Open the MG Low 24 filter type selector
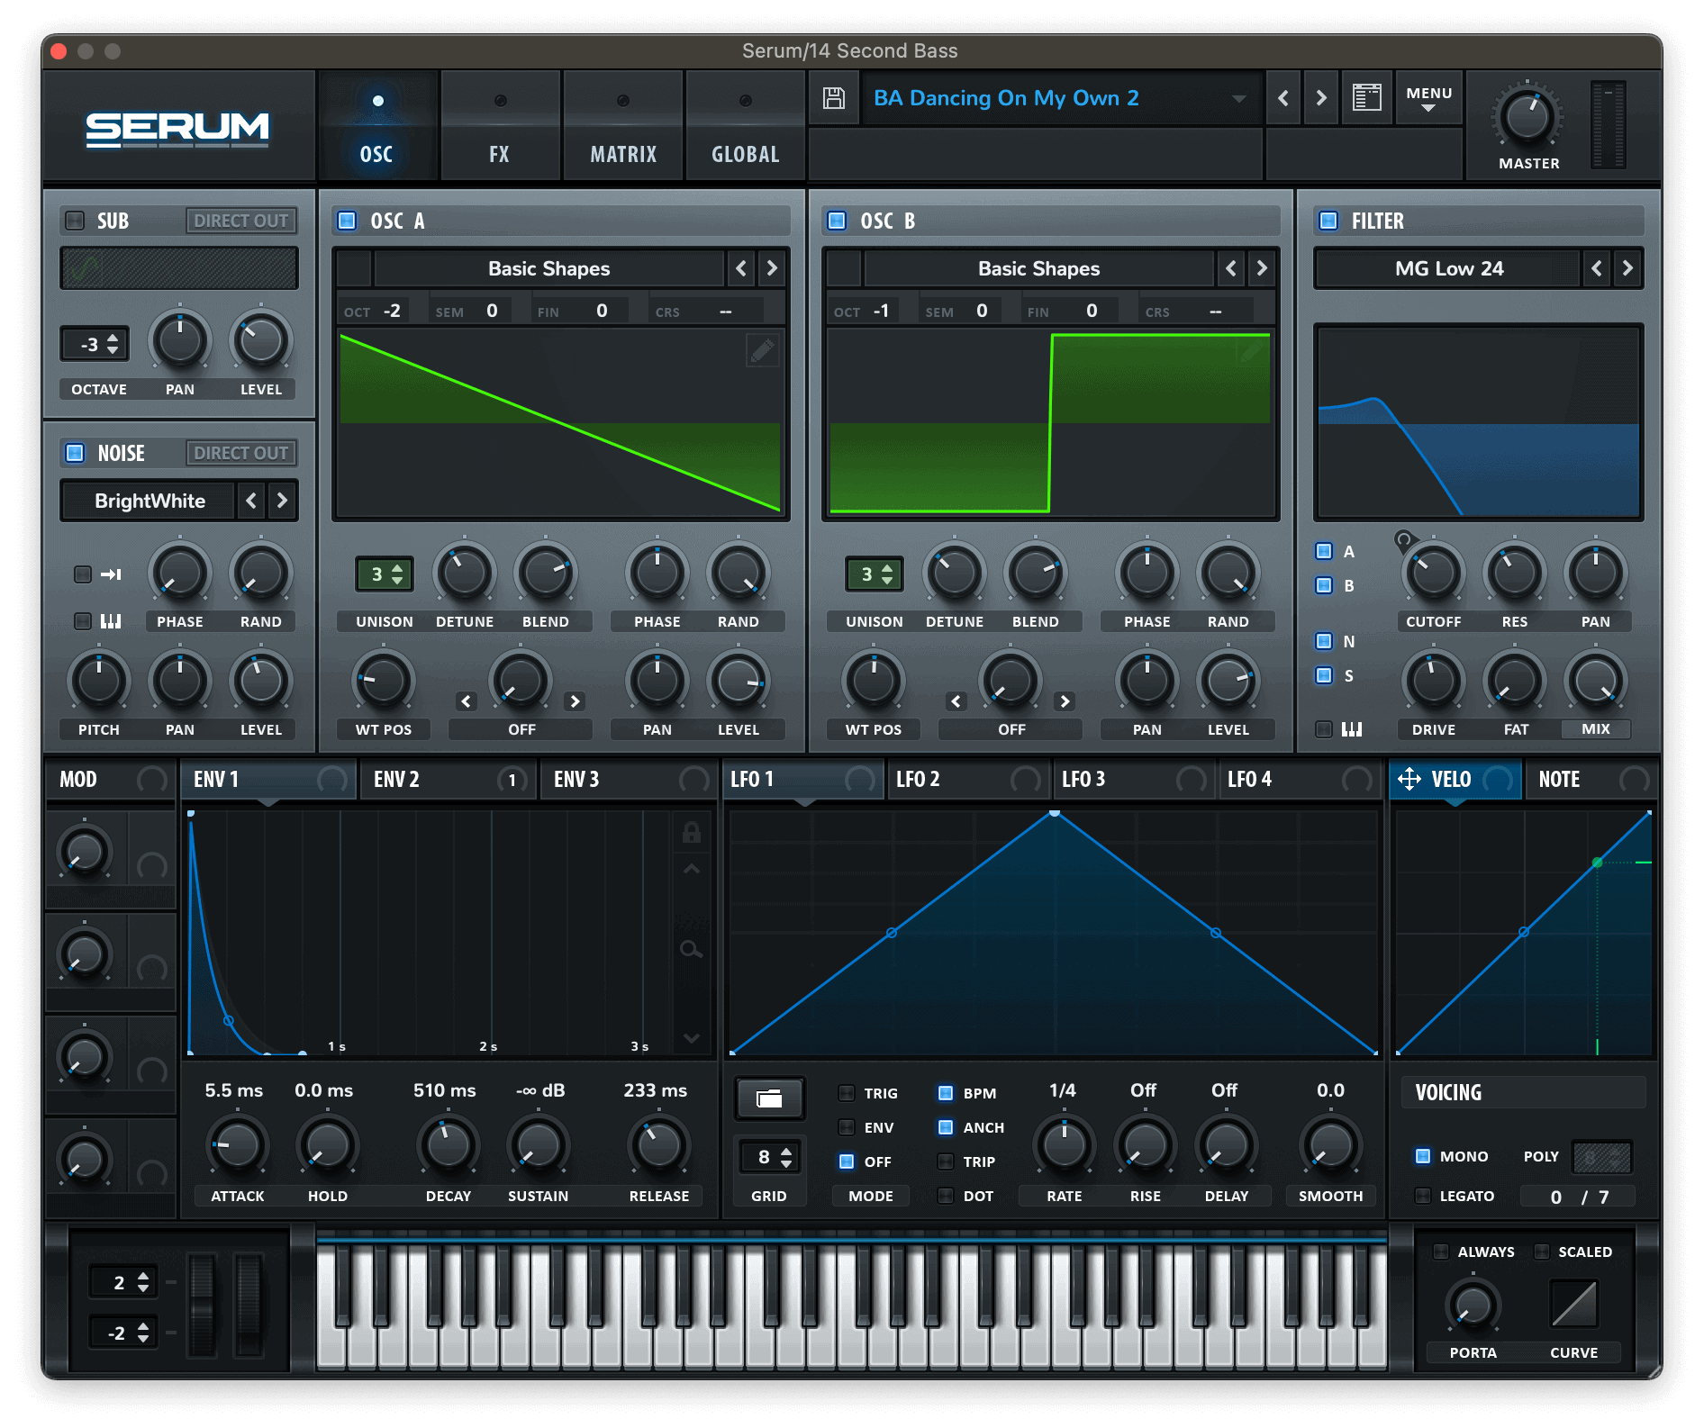Screen dimensions: 1704x1428 (x=1448, y=268)
